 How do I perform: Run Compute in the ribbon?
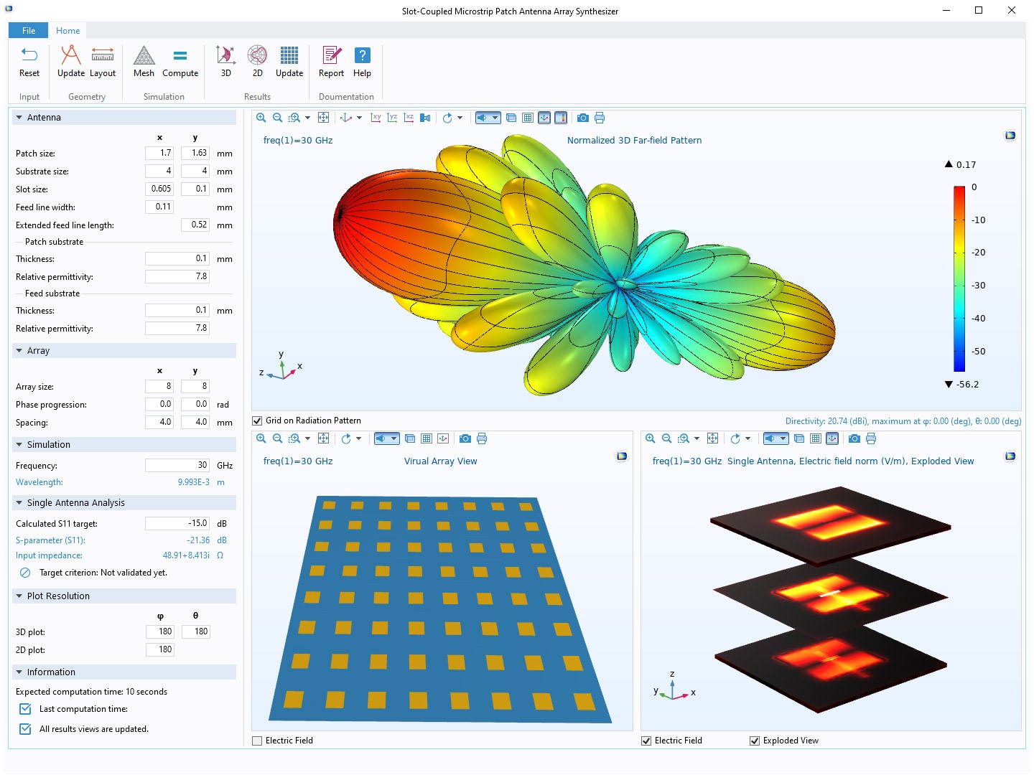pyautogui.click(x=180, y=56)
